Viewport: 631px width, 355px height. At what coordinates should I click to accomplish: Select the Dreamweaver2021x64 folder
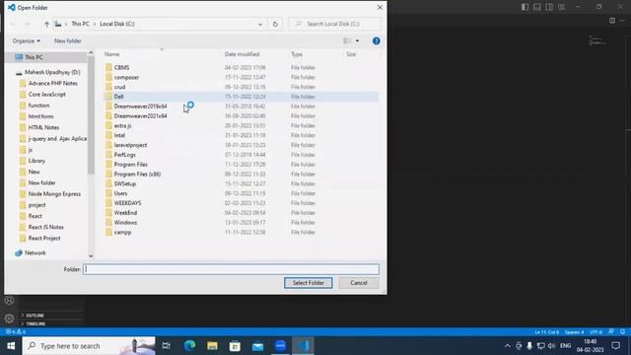pos(140,116)
